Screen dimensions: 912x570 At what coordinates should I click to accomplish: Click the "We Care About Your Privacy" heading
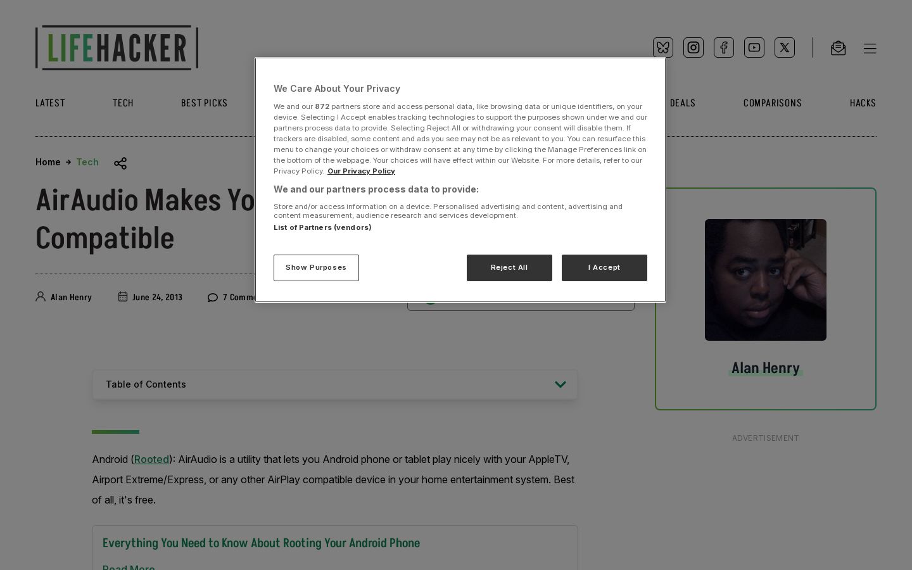coord(337,89)
